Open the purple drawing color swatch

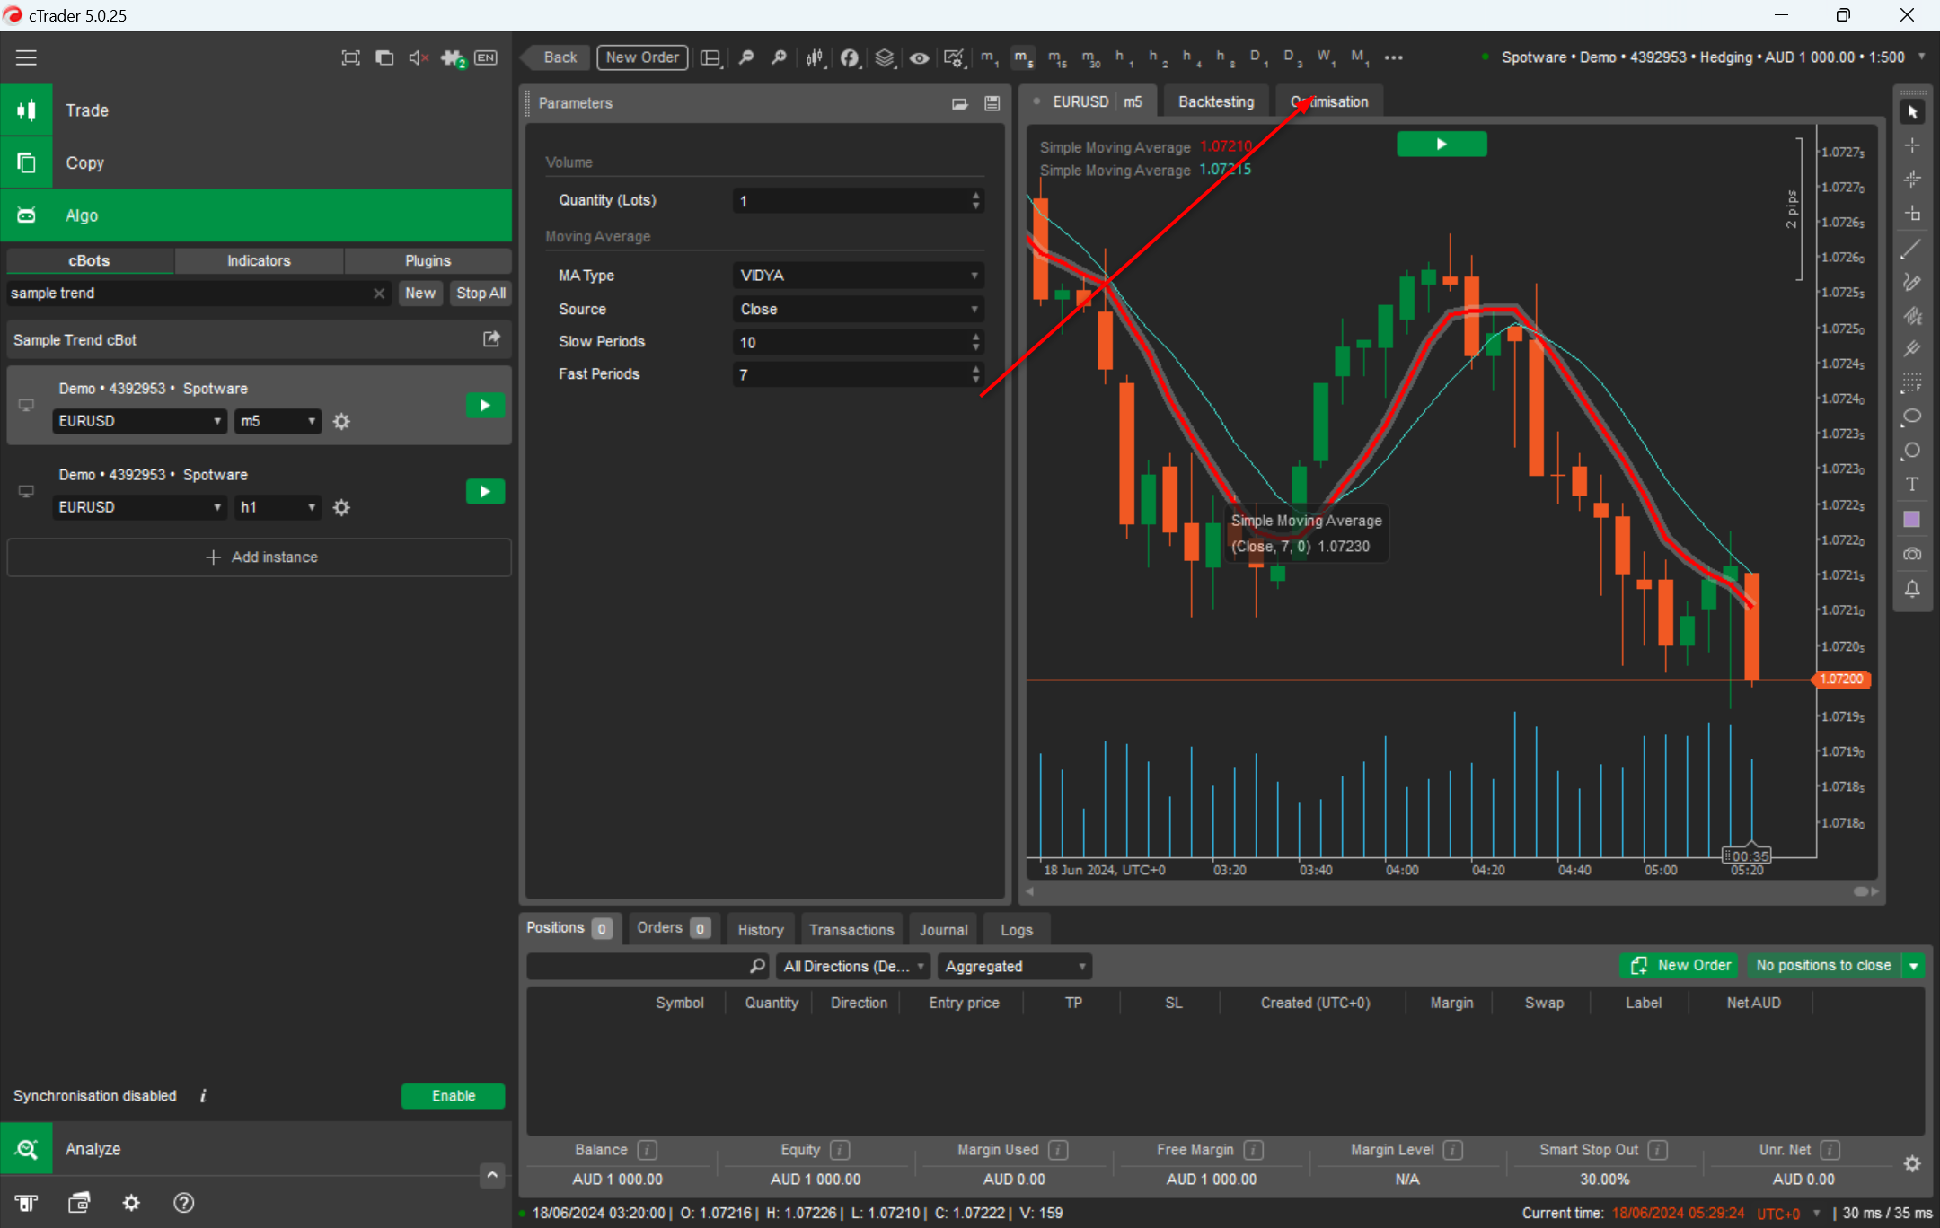(x=1912, y=519)
